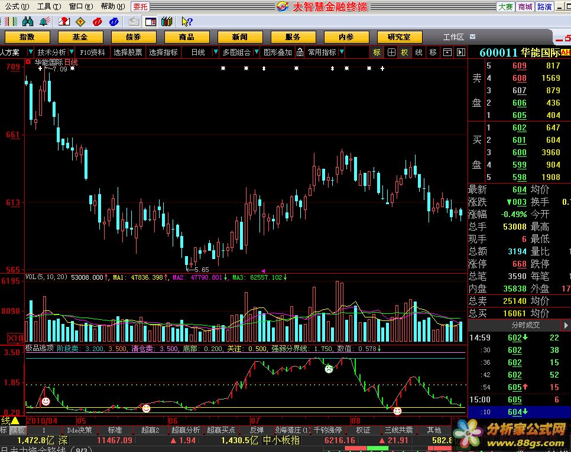This screenshot has height=452, width=571.
Task: Click the 商品 yellow button
Action: (x=186, y=37)
